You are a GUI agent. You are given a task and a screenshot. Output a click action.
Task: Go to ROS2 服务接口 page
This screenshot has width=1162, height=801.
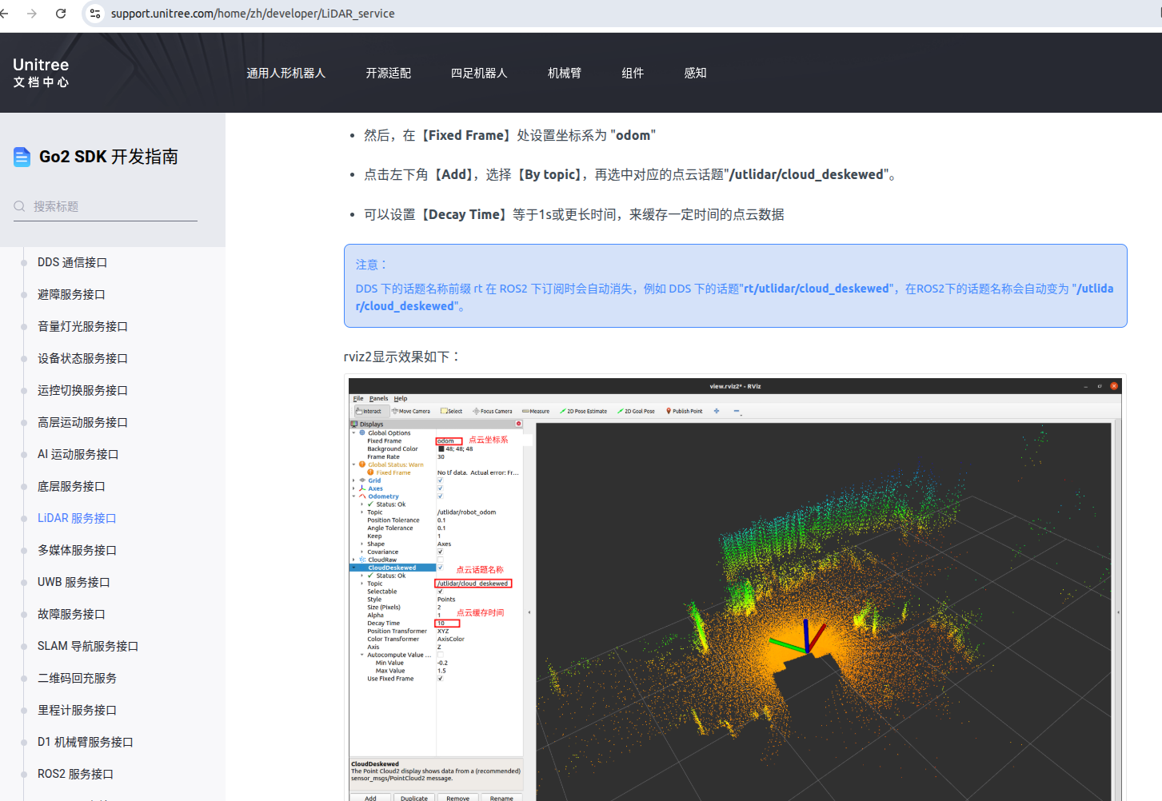[75, 774]
